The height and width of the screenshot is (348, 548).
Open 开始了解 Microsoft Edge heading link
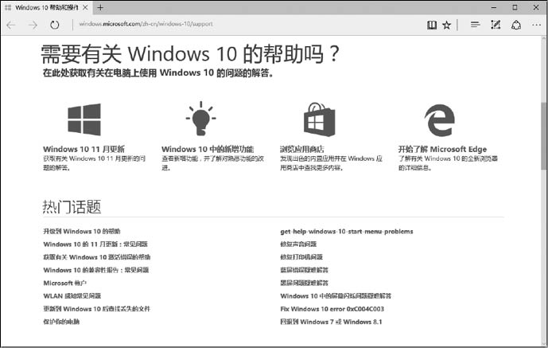pyautogui.click(x=442, y=149)
